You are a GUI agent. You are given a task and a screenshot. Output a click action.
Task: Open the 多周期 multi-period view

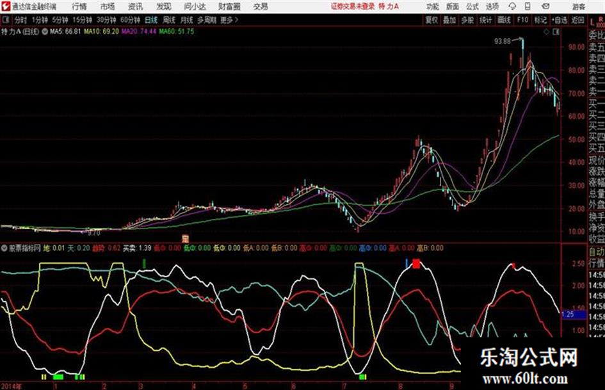207,20
